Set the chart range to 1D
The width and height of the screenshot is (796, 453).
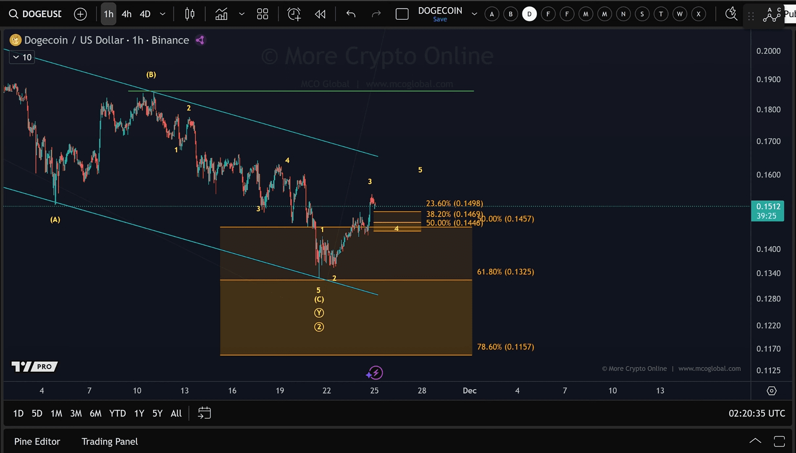(x=18, y=413)
